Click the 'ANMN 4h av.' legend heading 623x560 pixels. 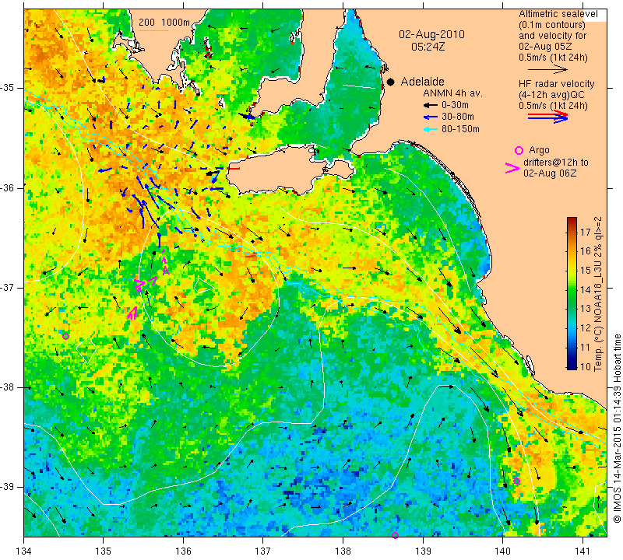click(x=452, y=93)
